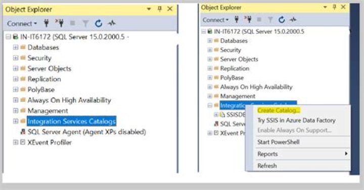Click Filter funnel icon in left Object Explorer
This screenshot has height=190, width=364.
85,23
